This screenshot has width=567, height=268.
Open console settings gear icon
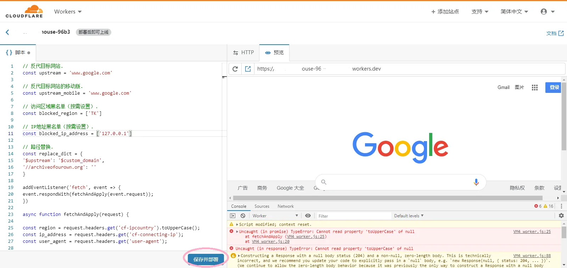coord(561,216)
